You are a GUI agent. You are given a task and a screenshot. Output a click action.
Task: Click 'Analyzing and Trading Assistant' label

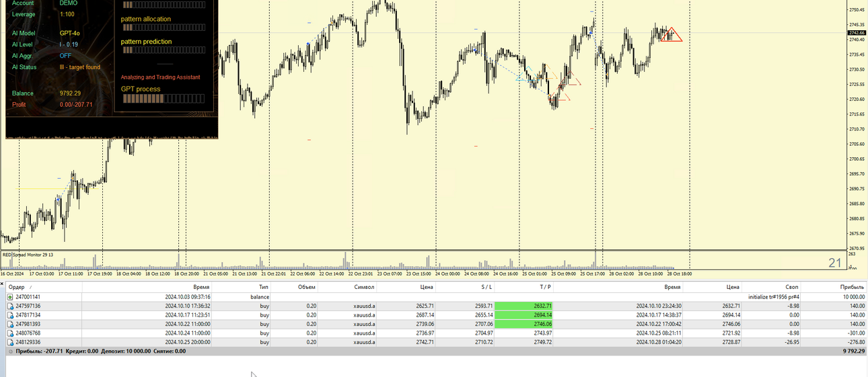click(160, 77)
